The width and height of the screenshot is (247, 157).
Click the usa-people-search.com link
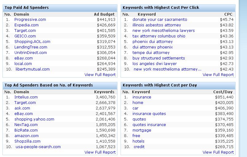[38, 147]
